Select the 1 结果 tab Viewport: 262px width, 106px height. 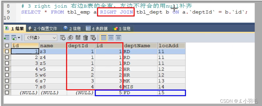click(x=15, y=28)
